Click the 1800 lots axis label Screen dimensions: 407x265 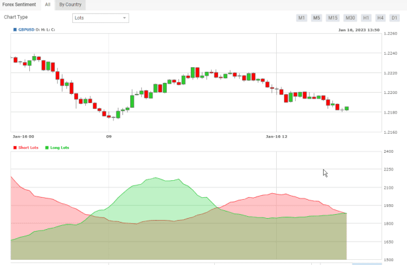(389, 223)
